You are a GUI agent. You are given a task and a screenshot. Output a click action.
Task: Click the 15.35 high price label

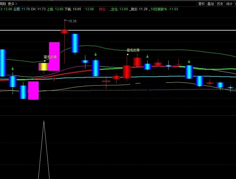(x=72, y=21)
